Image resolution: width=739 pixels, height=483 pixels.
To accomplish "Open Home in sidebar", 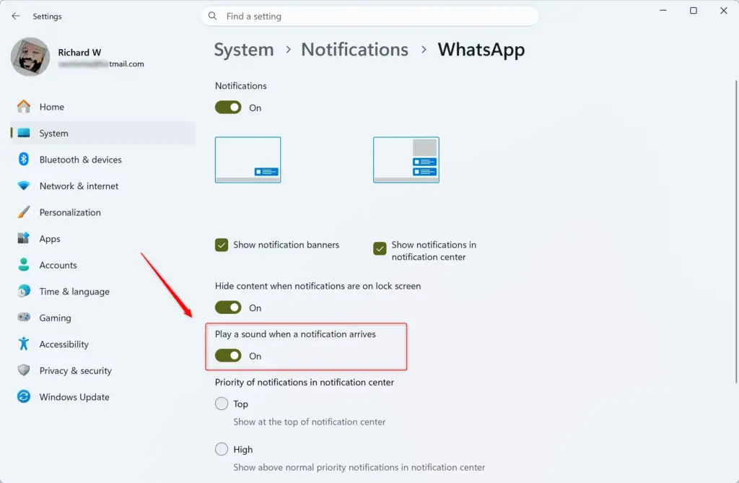I will [x=102, y=107].
